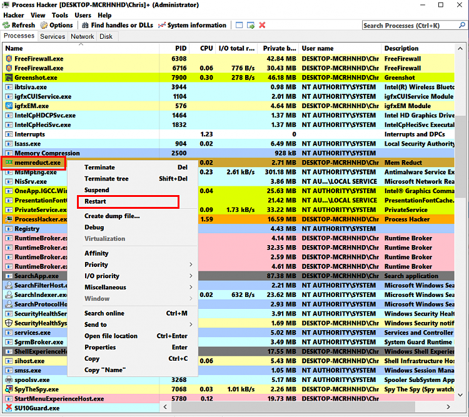The width and height of the screenshot is (469, 417).
Task: Click the horizontal scrollbar right arrow
Action: (x=448, y=407)
